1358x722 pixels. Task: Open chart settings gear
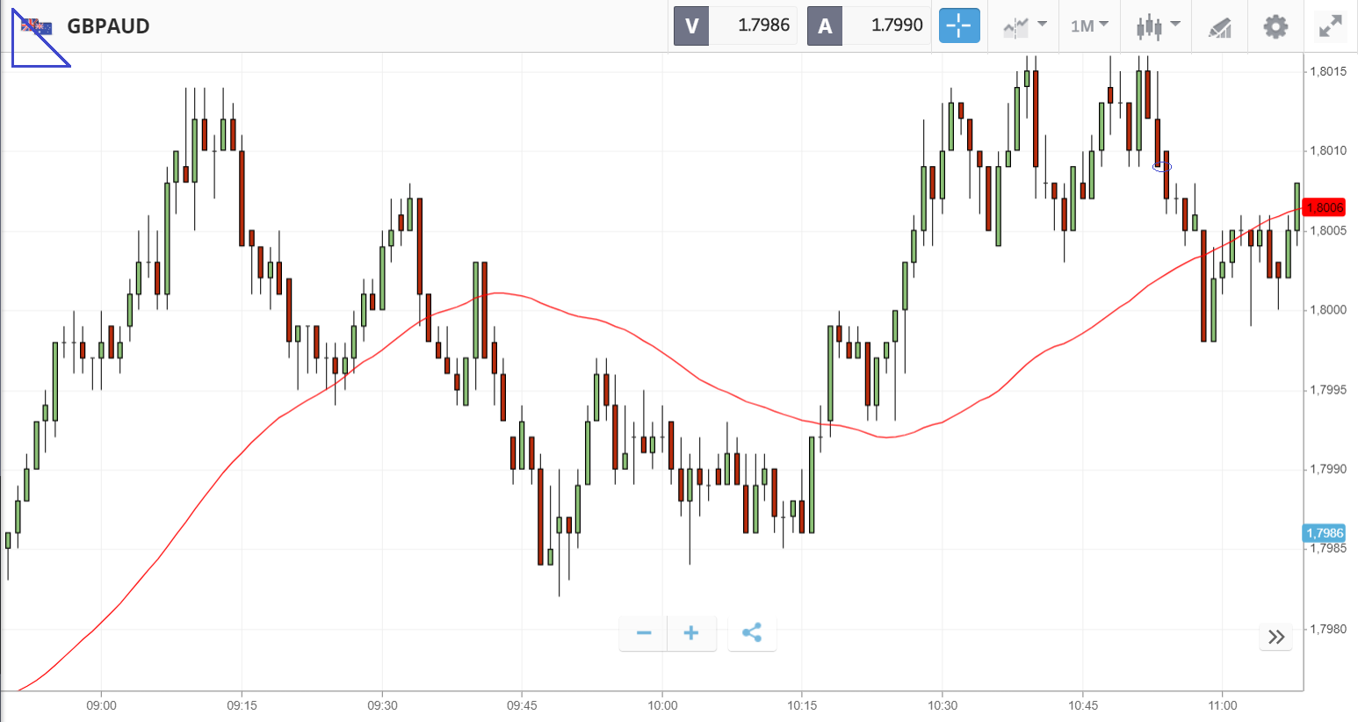pyautogui.click(x=1275, y=26)
